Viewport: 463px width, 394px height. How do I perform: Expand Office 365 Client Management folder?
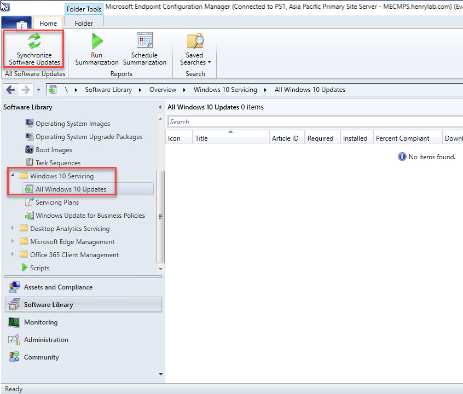click(13, 255)
